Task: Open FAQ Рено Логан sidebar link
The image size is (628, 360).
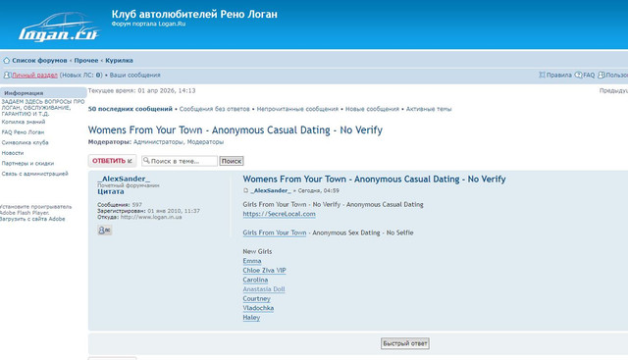Action: [x=23, y=132]
